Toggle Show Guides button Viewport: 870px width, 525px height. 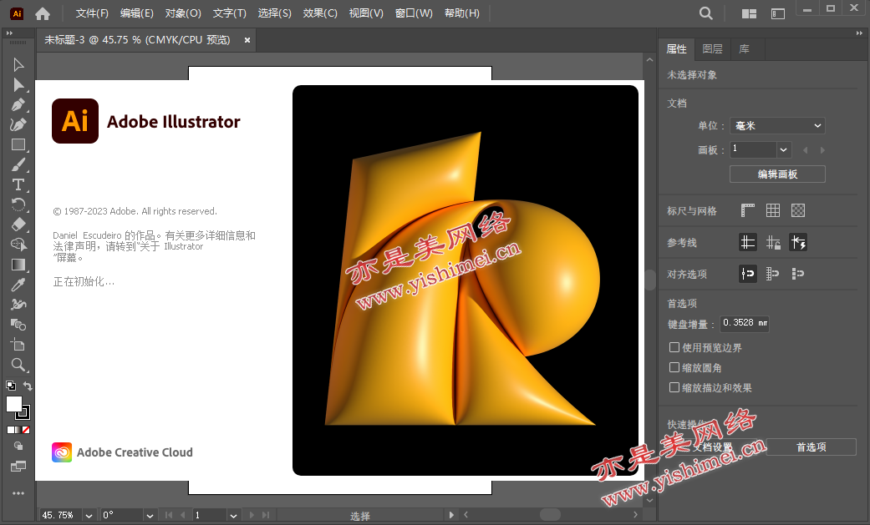click(748, 242)
